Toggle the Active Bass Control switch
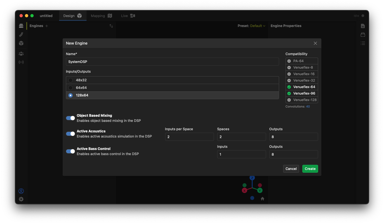 pos(71,151)
